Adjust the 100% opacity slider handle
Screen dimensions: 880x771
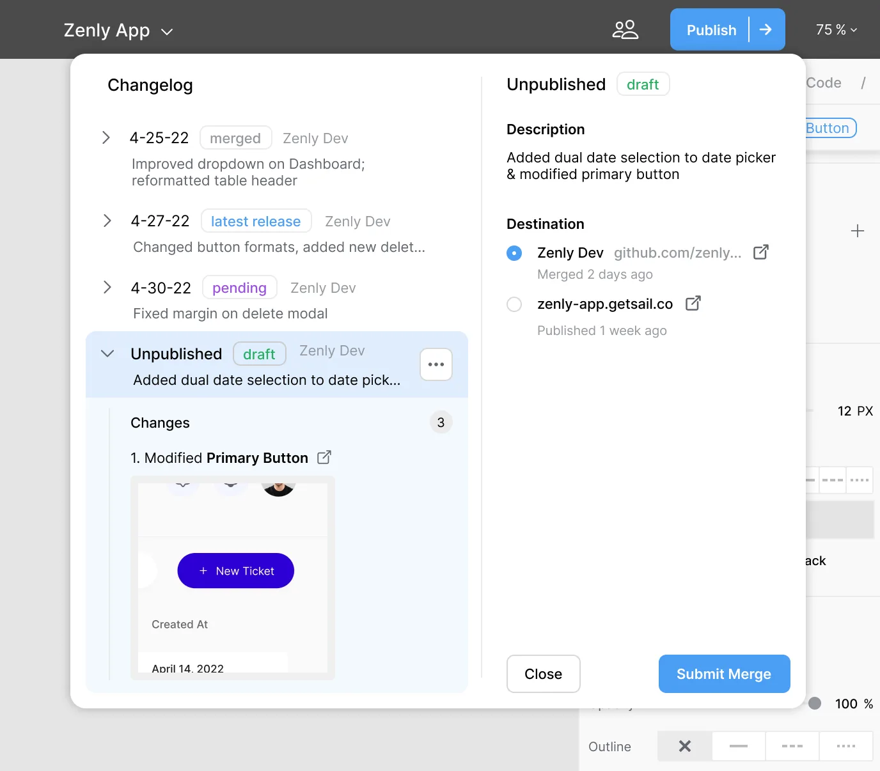click(x=815, y=703)
